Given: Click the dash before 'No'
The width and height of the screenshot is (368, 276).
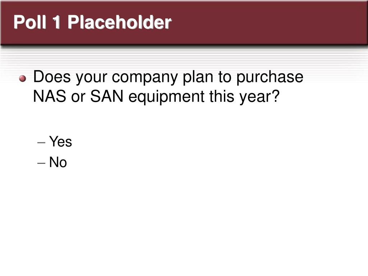Looking at the screenshot, I should 41,163.
